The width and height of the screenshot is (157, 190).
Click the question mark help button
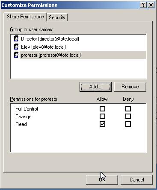(x=143, y=5)
